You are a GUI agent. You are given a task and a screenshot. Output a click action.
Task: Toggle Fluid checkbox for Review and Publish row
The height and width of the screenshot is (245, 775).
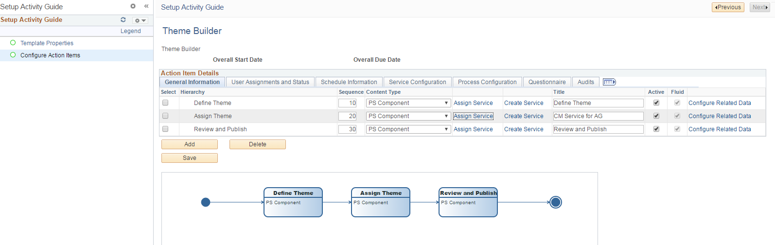tap(677, 129)
